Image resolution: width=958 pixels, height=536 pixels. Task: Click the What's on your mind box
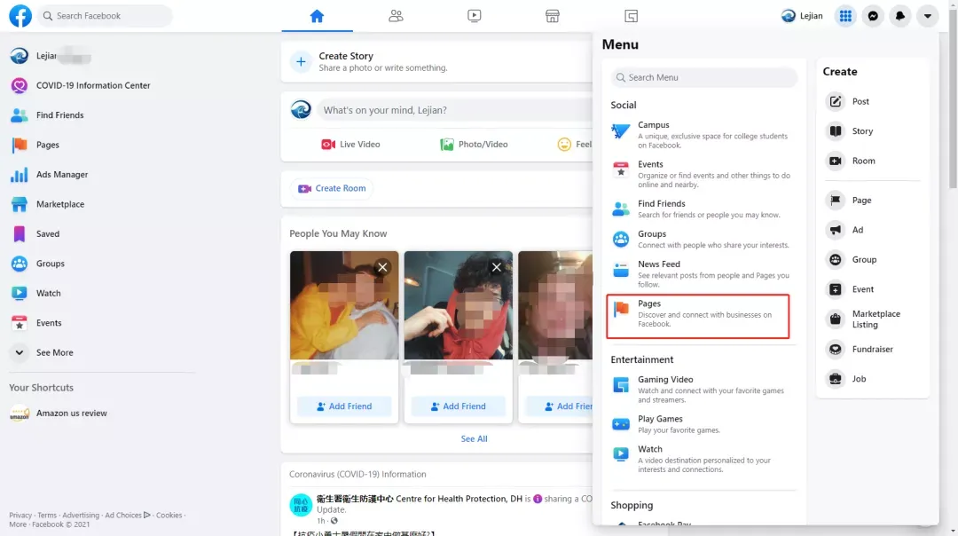[454, 110]
